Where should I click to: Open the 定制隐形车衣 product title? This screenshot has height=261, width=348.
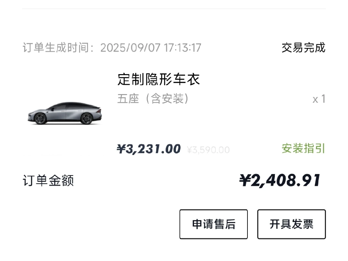point(159,79)
